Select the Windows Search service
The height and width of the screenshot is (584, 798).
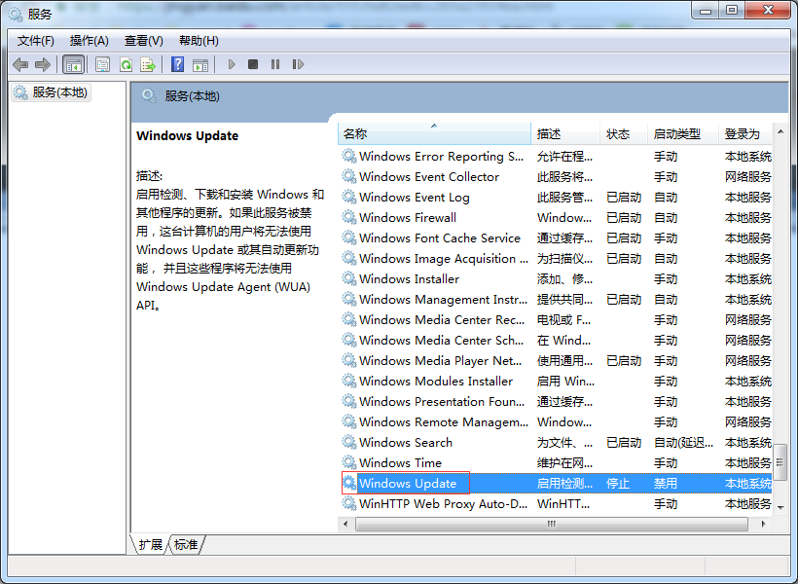coord(555,443)
